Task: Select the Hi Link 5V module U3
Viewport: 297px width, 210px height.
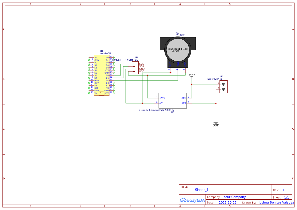Action: click(x=173, y=101)
